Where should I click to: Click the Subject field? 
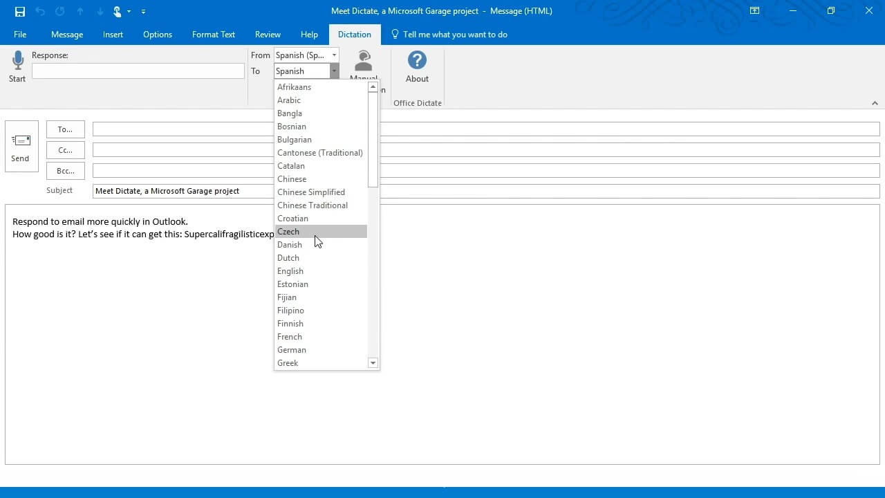coord(486,191)
